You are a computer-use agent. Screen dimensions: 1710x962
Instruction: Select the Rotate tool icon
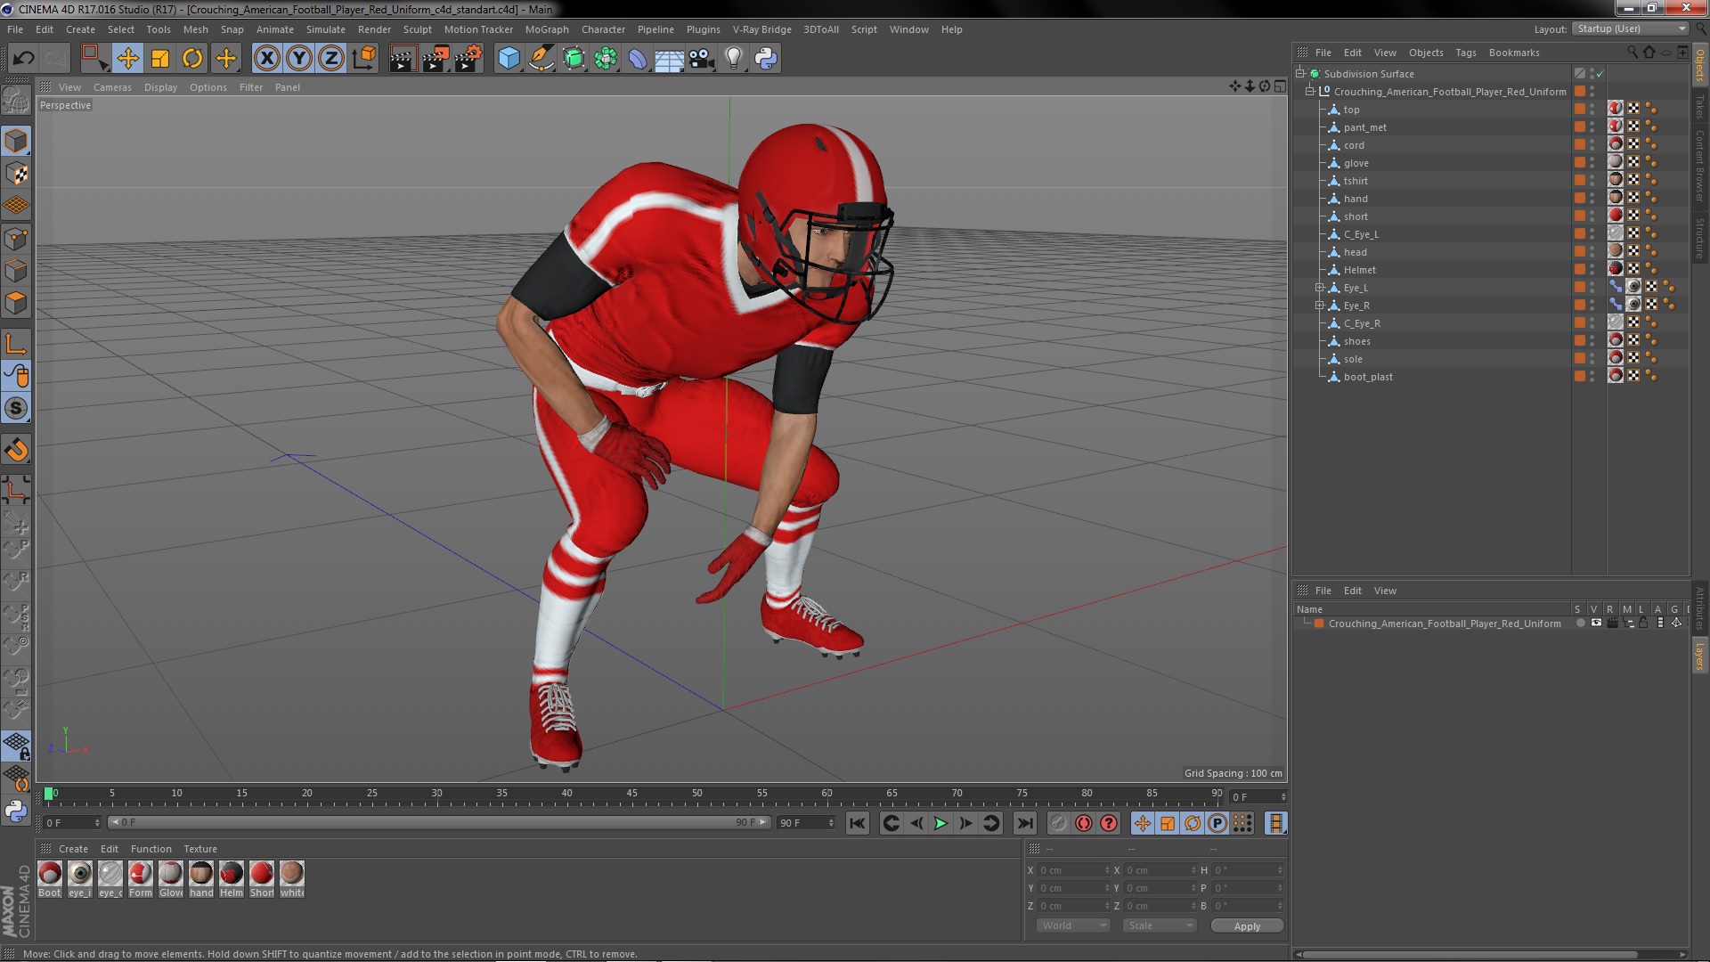[192, 59]
